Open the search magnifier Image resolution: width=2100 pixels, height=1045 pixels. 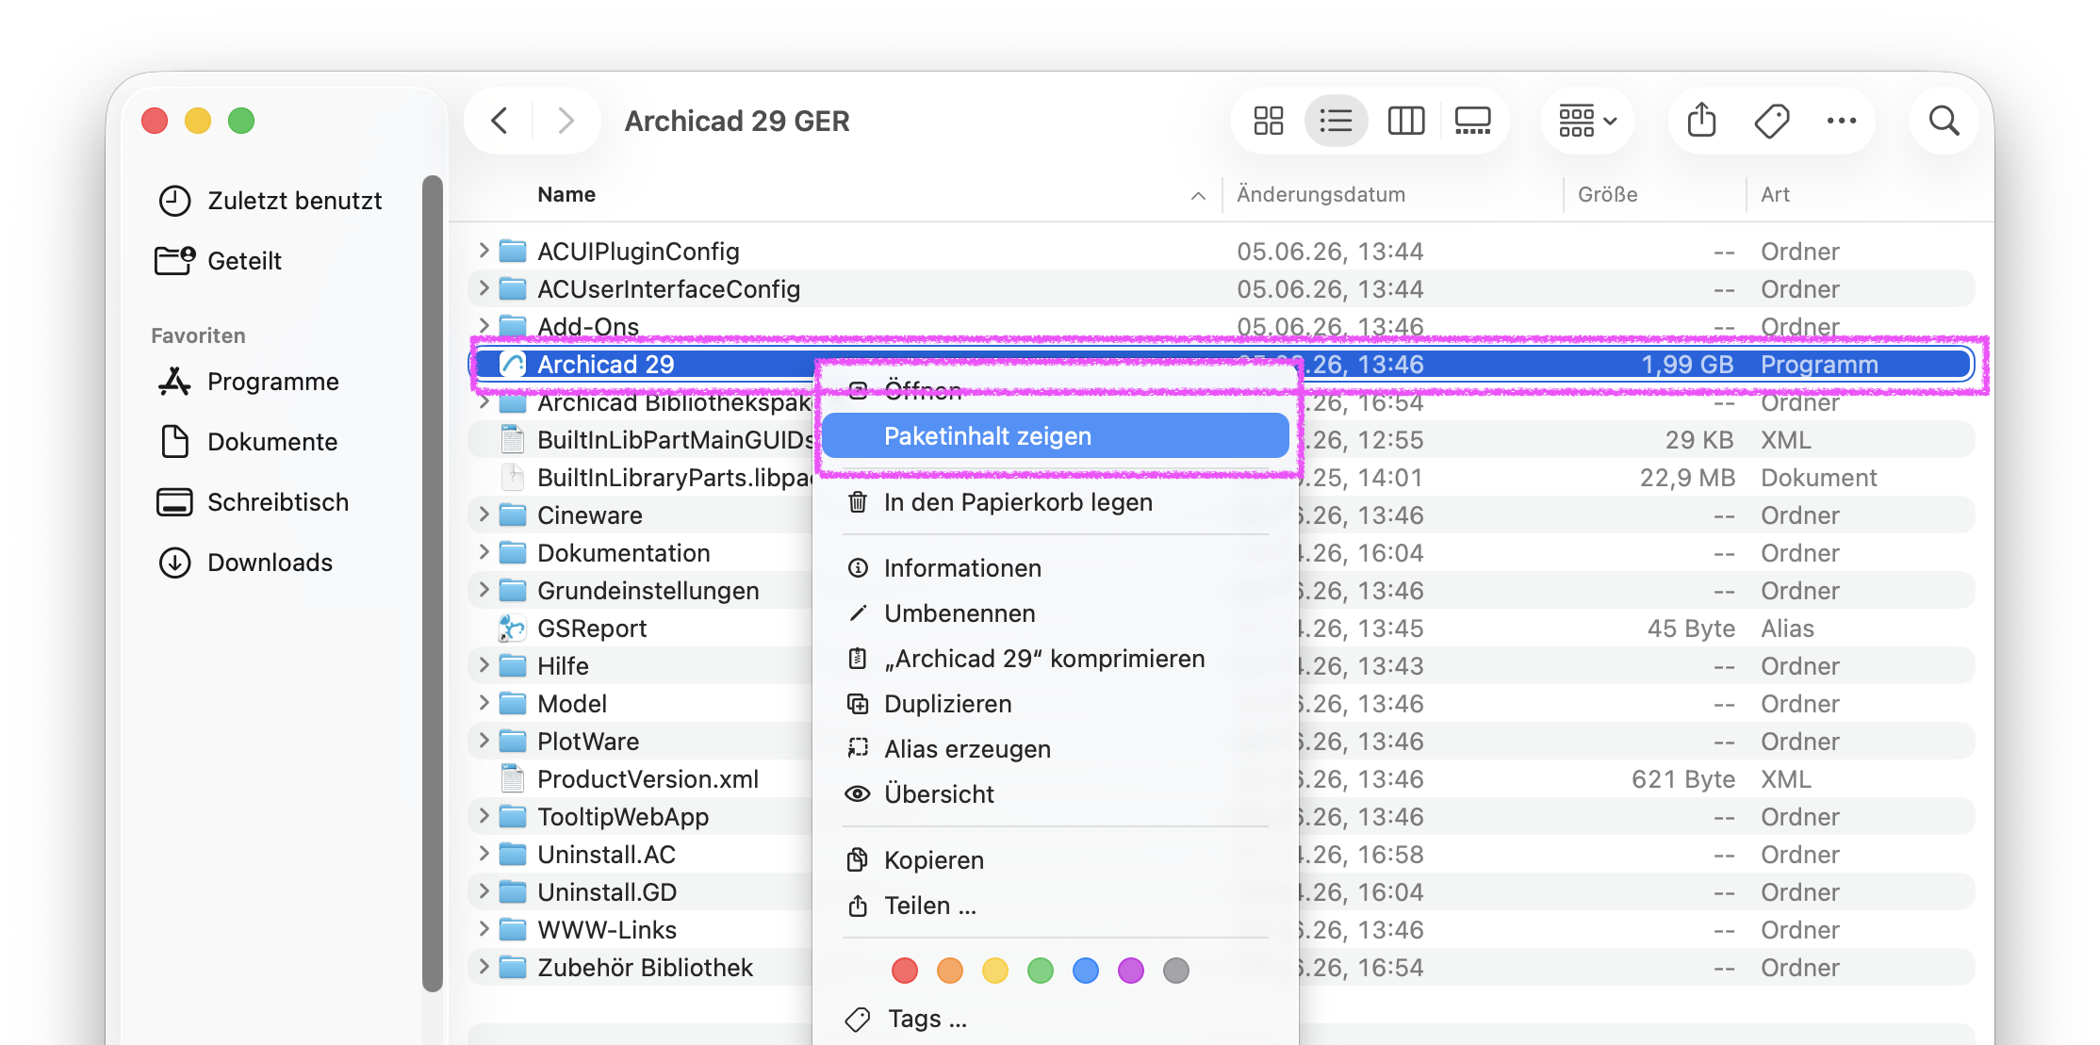coord(1944,121)
